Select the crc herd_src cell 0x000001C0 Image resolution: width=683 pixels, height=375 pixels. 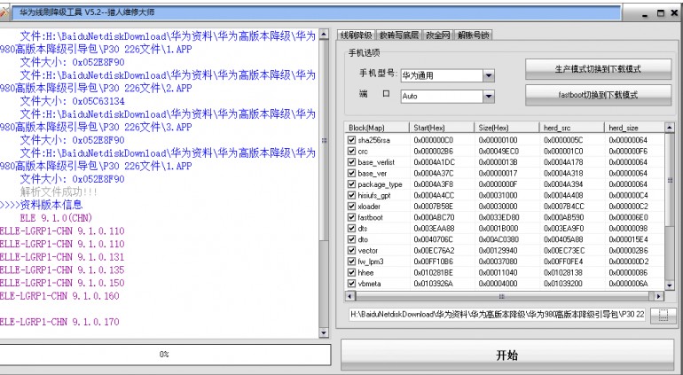563,151
